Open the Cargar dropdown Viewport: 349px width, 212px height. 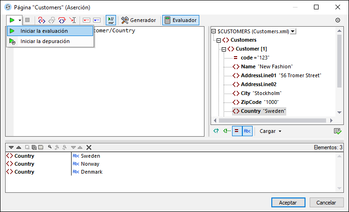pyautogui.click(x=270, y=131)
